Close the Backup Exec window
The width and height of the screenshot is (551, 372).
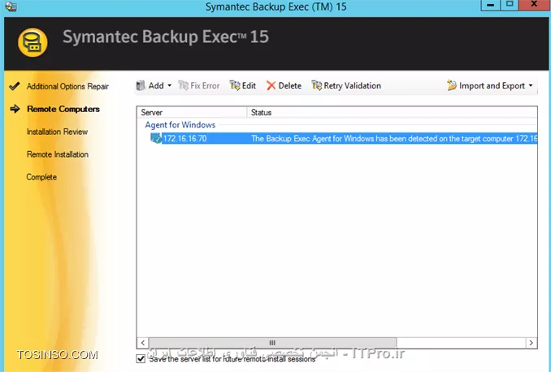535,5
